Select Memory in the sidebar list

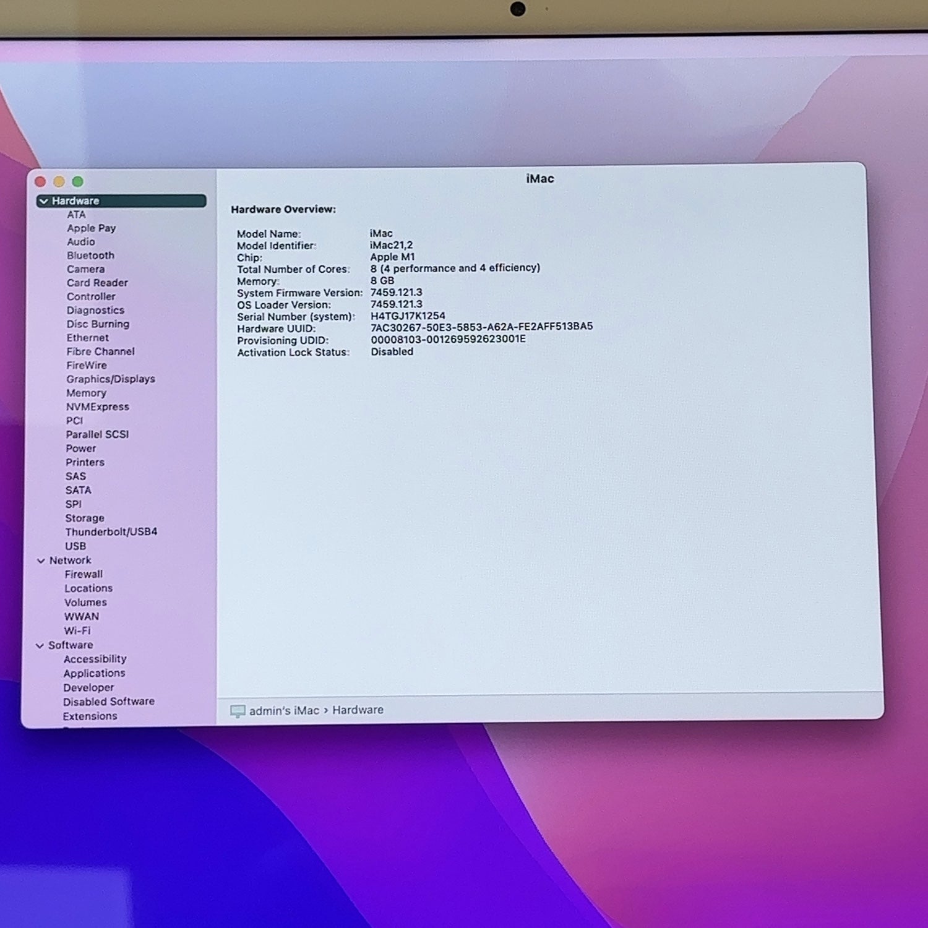coord(86,393)
